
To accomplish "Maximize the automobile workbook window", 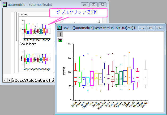I will 93,5.
